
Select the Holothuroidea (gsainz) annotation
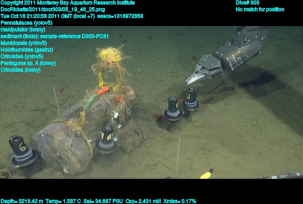pyautogui.click(x=27, y=50)
